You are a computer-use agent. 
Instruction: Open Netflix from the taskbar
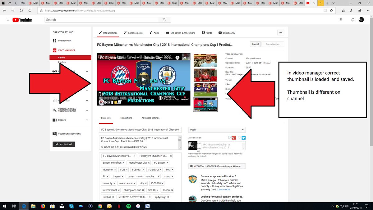(x=119, y=206)
